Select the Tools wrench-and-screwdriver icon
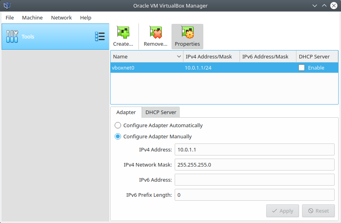Screen dimensions: 341x223 pos(12,37)
